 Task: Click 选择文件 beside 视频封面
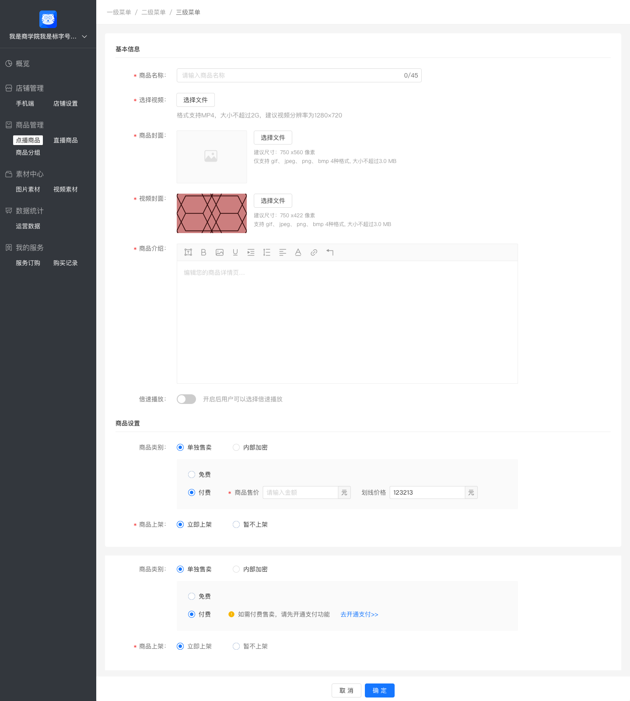tap(273, 201)
